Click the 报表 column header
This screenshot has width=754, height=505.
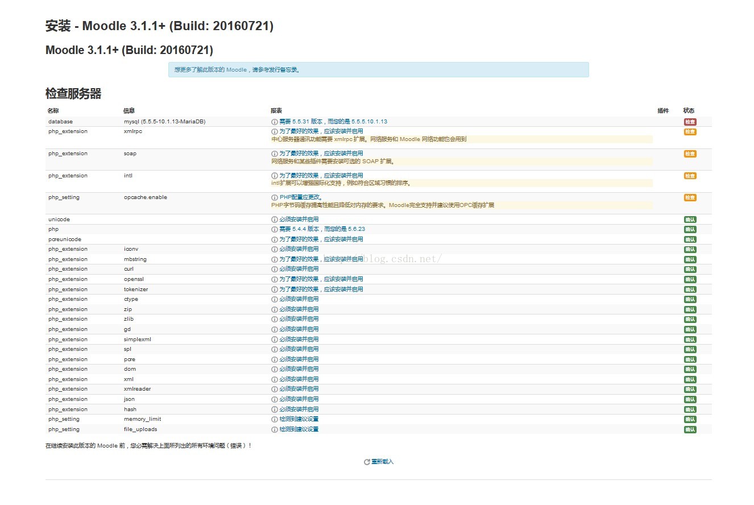point(276,111)
